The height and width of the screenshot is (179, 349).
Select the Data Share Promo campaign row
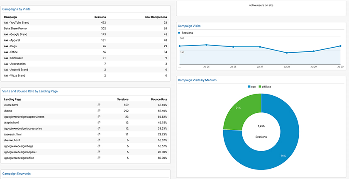click(x=86, y=29)
